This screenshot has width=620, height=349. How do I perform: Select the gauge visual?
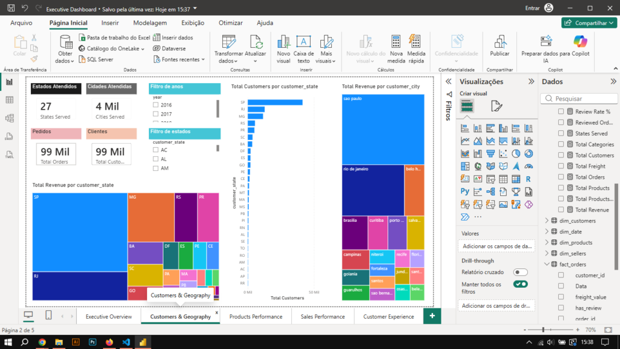point(529,166)
